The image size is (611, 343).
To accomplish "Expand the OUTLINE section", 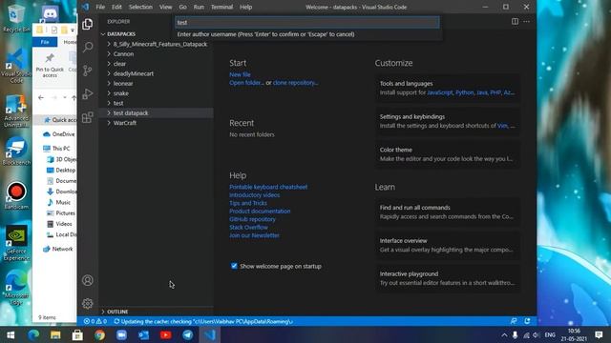I will 156,312.
